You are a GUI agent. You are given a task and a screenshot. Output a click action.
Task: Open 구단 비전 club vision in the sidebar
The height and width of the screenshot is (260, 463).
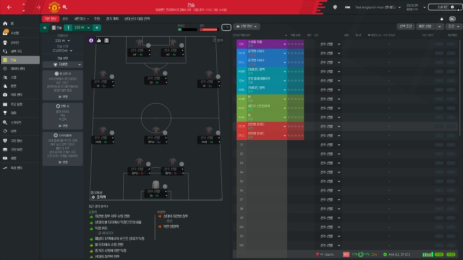(x=20, y=149)
